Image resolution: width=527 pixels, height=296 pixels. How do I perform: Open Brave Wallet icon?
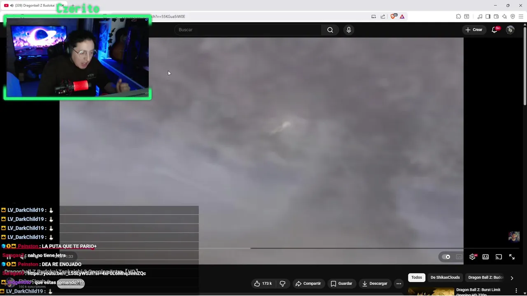pos(496,16)
